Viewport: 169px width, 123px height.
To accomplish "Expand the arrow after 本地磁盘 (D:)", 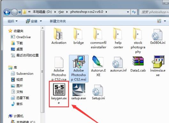I will [x=55, y=12].
